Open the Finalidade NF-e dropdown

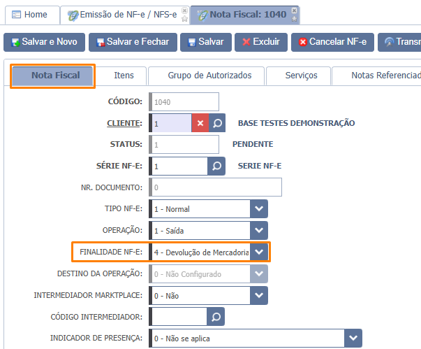coord(259,252)
